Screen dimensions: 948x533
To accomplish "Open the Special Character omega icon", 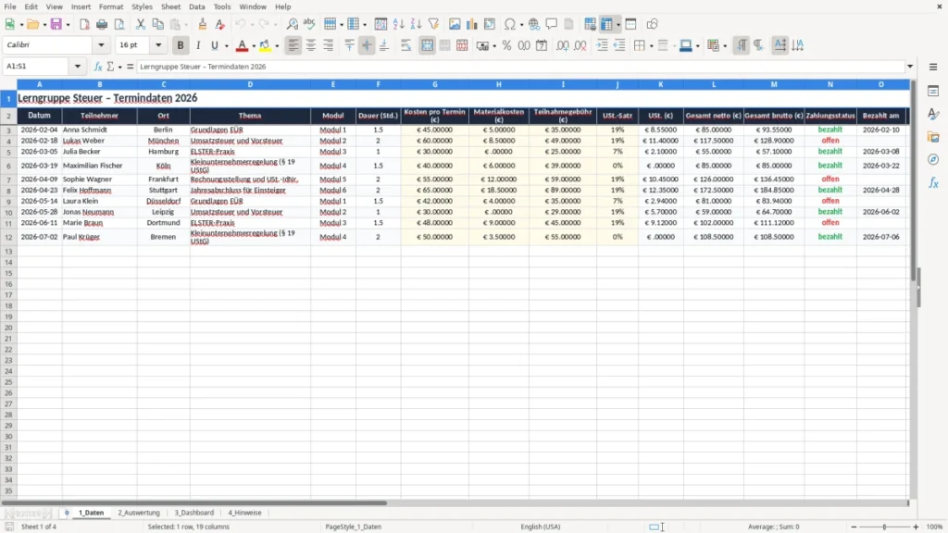I will click(510, 24).
